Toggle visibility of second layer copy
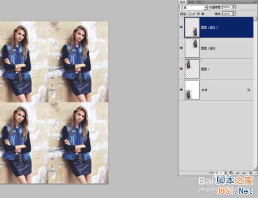 pyautogui.click(x=181, y=48)
